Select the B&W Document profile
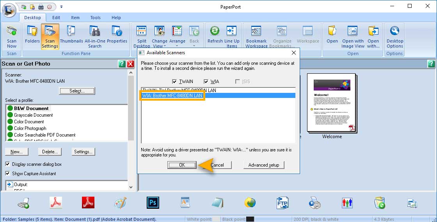This screenshot has width=437, height=222. click(31, 108)
